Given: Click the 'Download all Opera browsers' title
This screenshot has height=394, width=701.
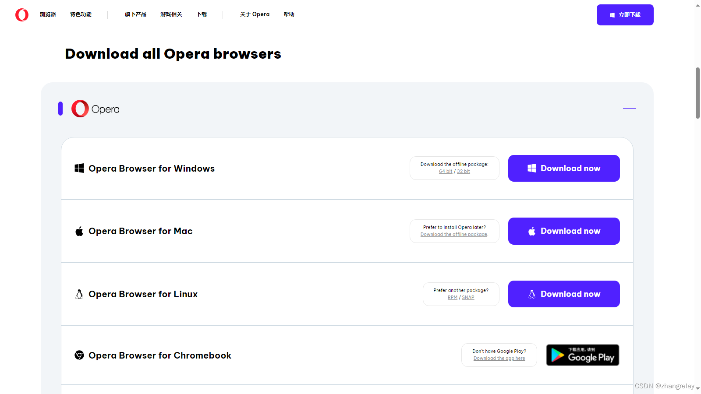Looking at the screenshot, I should pyautogui.click(x=173, y=54).
